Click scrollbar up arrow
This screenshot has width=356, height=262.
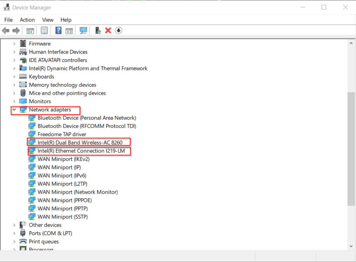[x=351, y=43]
